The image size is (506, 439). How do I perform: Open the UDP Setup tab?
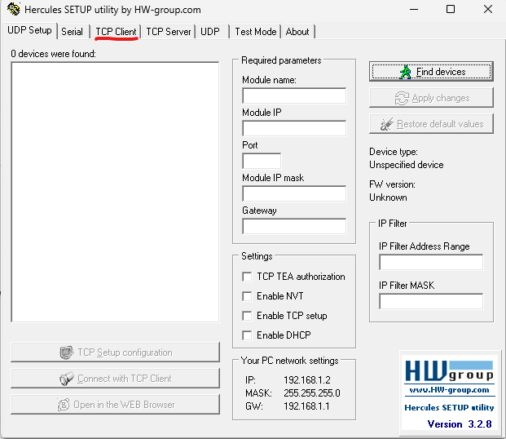[x=29, y=30]
